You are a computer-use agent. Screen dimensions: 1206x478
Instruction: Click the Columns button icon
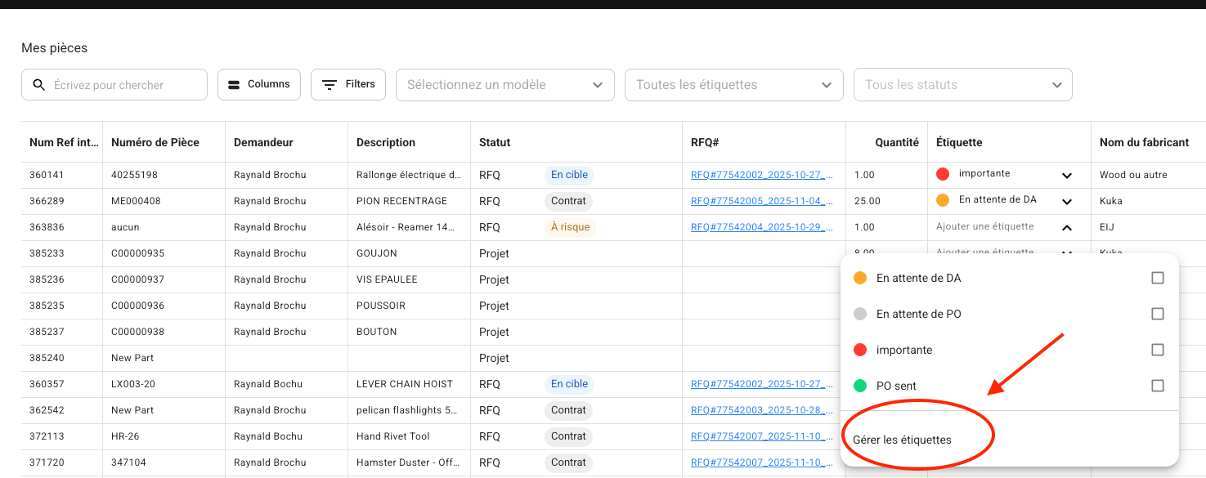click(x=234, y=85)
